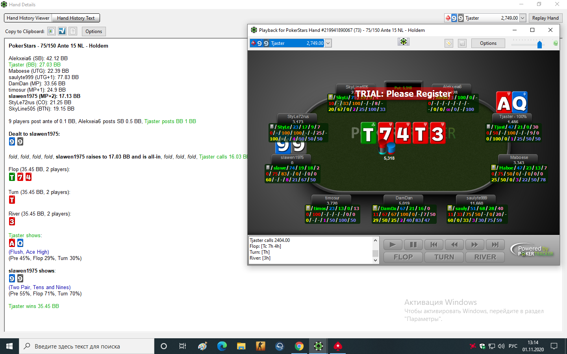Open the green help icon in replayer
Image resolution: width=567 pixels, height=354 pixels.
click(x=556, y=43)
